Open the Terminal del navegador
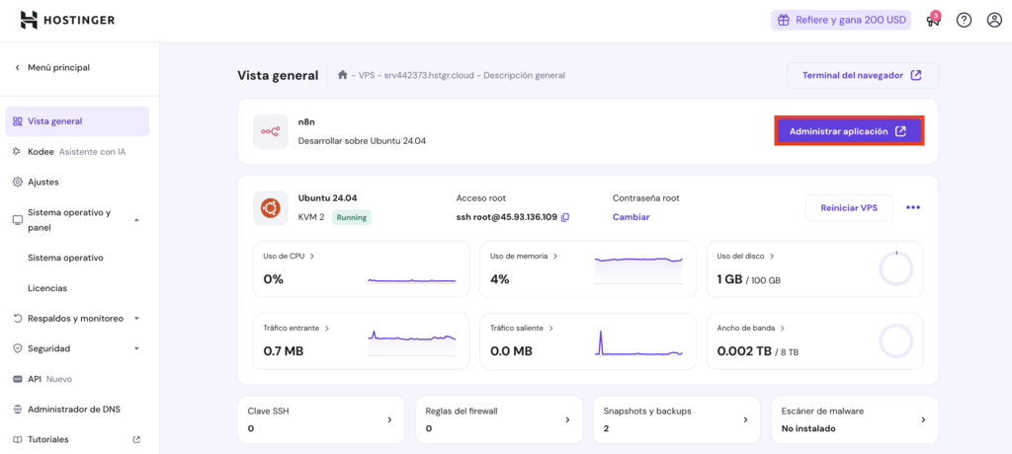 [862, 75]
